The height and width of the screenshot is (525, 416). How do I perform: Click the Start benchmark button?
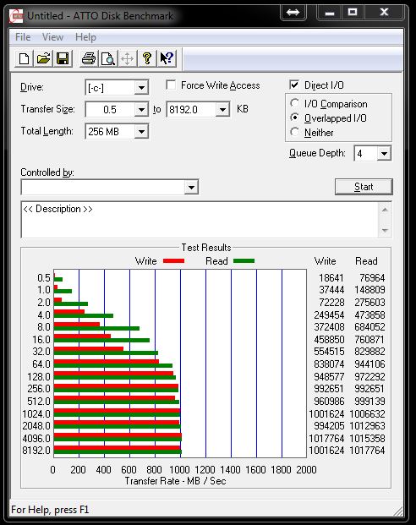pyautogui.click(x=364, y=187)
